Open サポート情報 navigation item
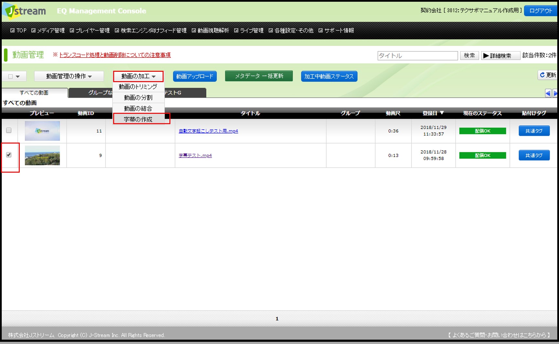The image size is (559, 344). pyautogui.click(x=336, y=30)
